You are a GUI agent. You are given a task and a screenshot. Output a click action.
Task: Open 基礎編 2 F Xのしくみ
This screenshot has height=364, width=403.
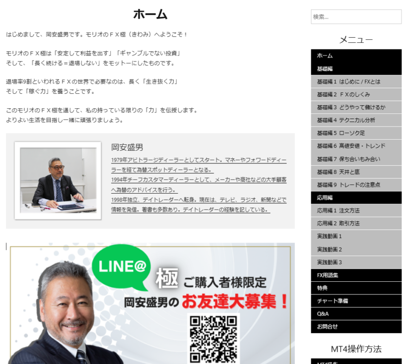(x=356, y=94)
